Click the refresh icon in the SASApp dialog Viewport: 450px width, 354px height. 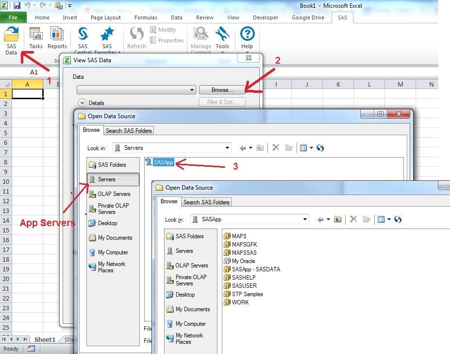click(x=398, y=219)
